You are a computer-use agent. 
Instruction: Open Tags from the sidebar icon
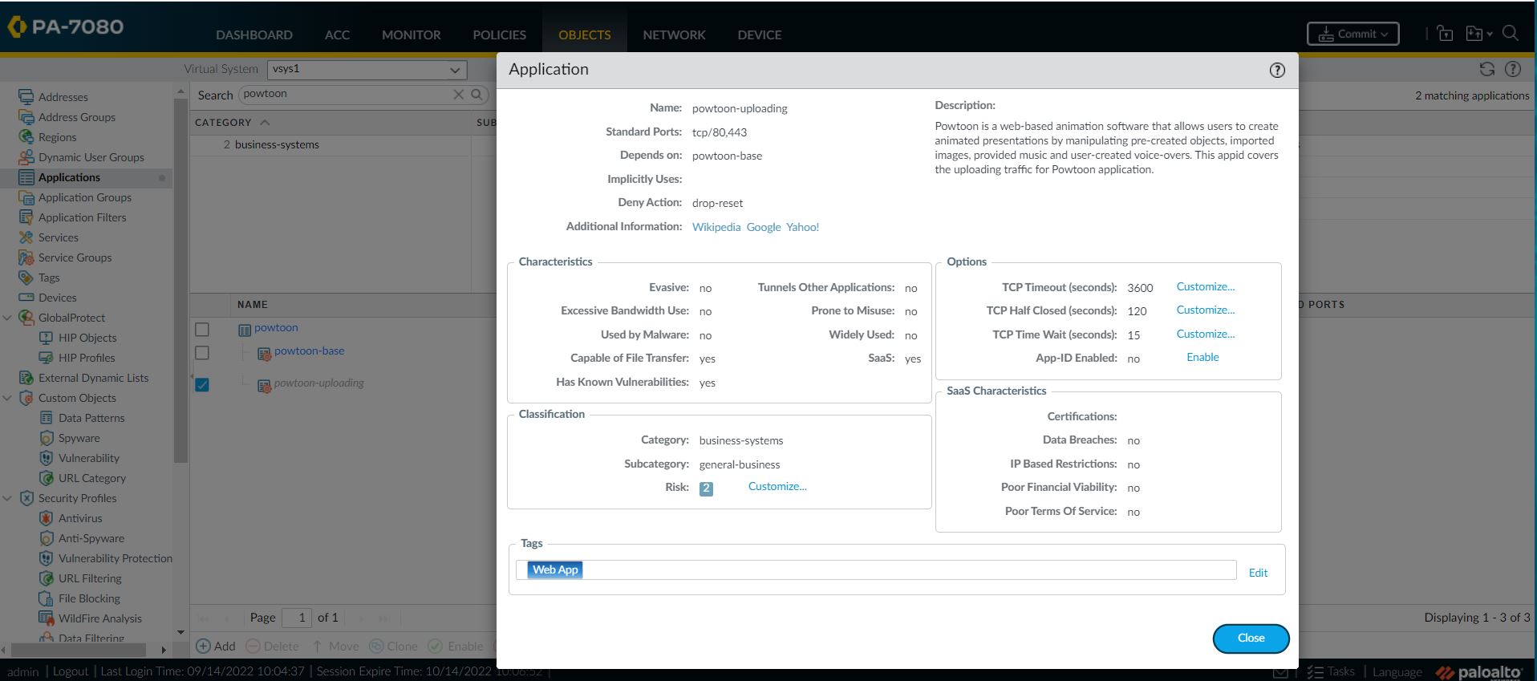pyautogui.click(x=26, y=278)
